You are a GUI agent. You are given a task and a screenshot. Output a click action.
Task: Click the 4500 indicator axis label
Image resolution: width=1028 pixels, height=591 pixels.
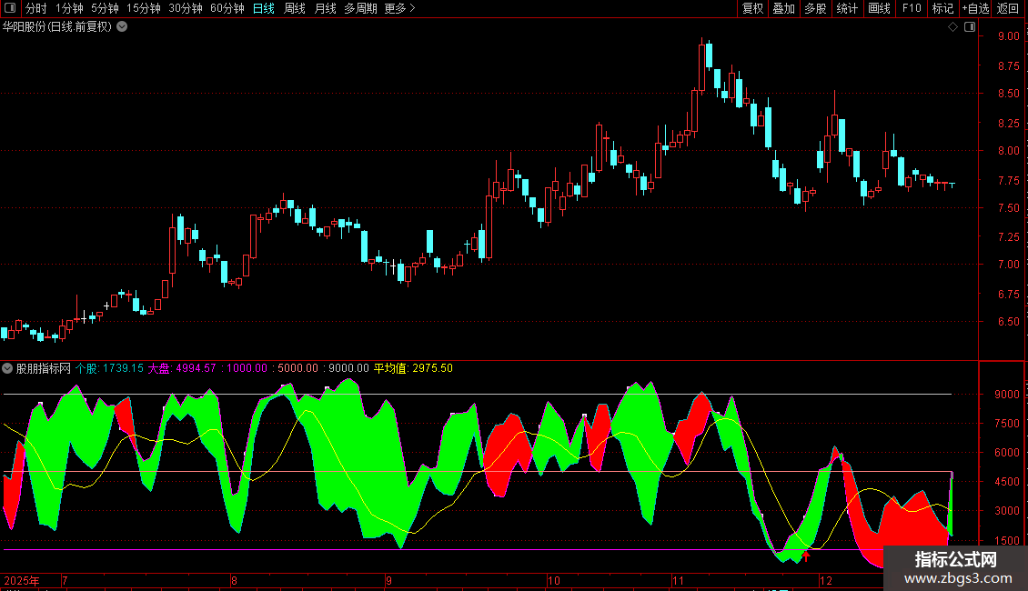[1007, 482]
